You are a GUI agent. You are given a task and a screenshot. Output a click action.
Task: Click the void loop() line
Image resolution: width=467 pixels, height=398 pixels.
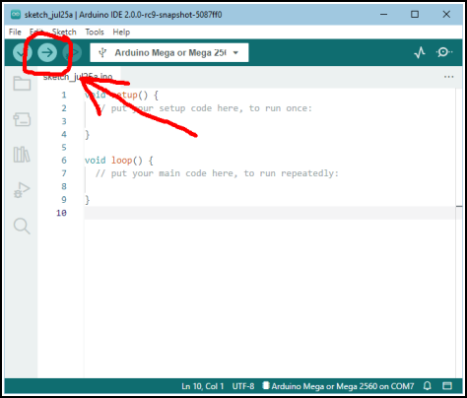click(118, 161)
